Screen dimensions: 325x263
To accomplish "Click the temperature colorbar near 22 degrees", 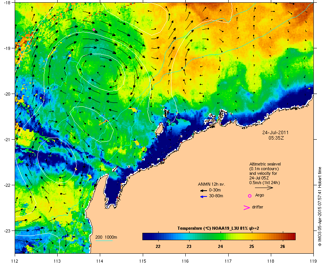I will [x=158, y=236].
